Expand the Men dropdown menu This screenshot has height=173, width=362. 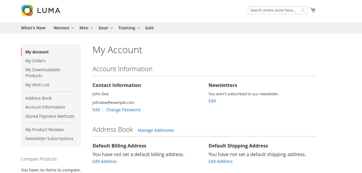[x=84, y=28]
